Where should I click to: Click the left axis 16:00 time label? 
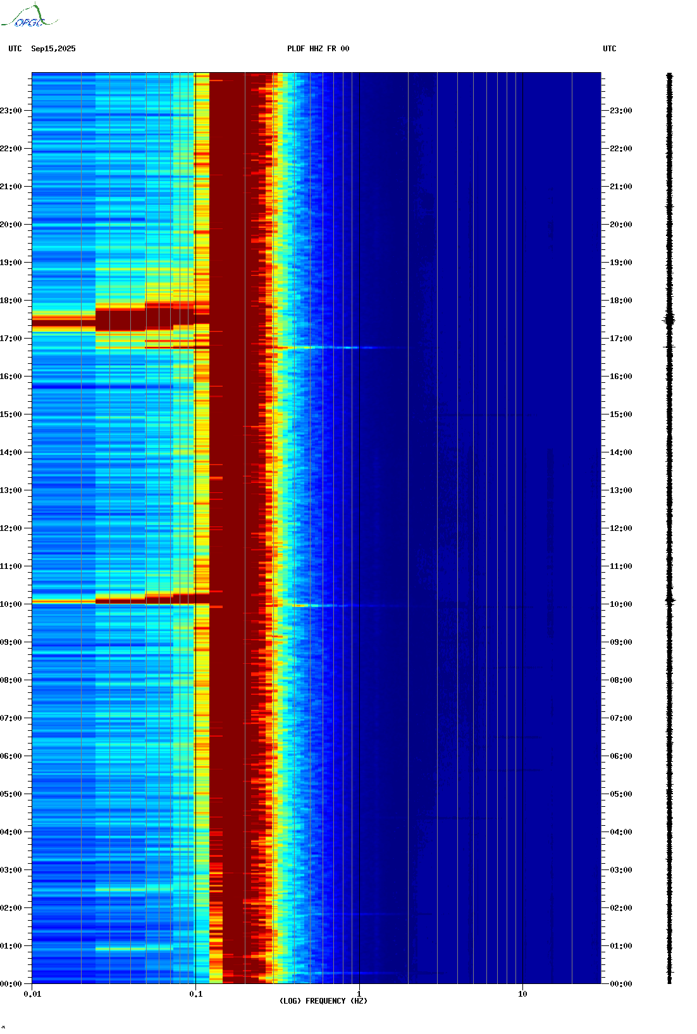click(11, 377)
